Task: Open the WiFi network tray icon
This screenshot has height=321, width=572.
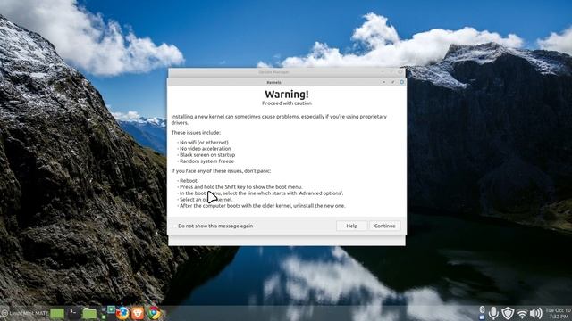Action: (522, 313)
